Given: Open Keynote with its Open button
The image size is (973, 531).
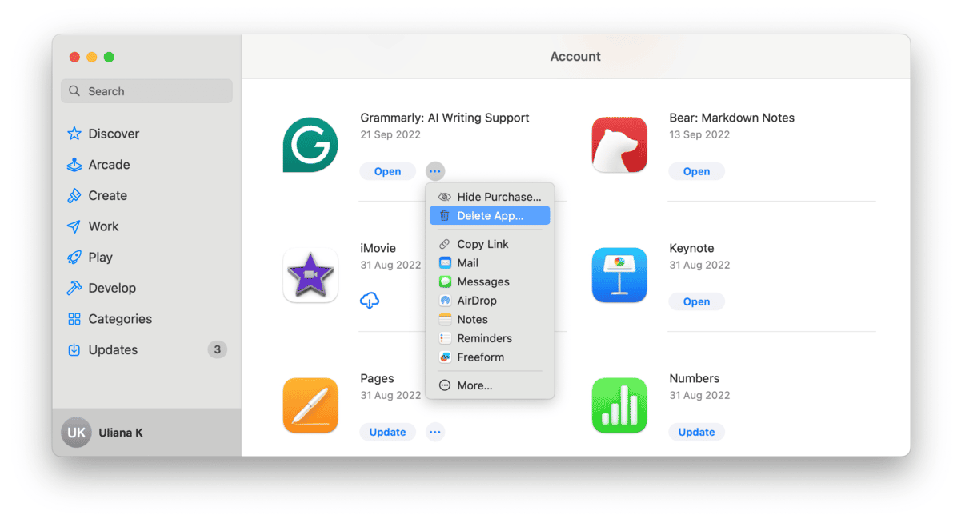Looking at the screenshot, I should point(697,301).
